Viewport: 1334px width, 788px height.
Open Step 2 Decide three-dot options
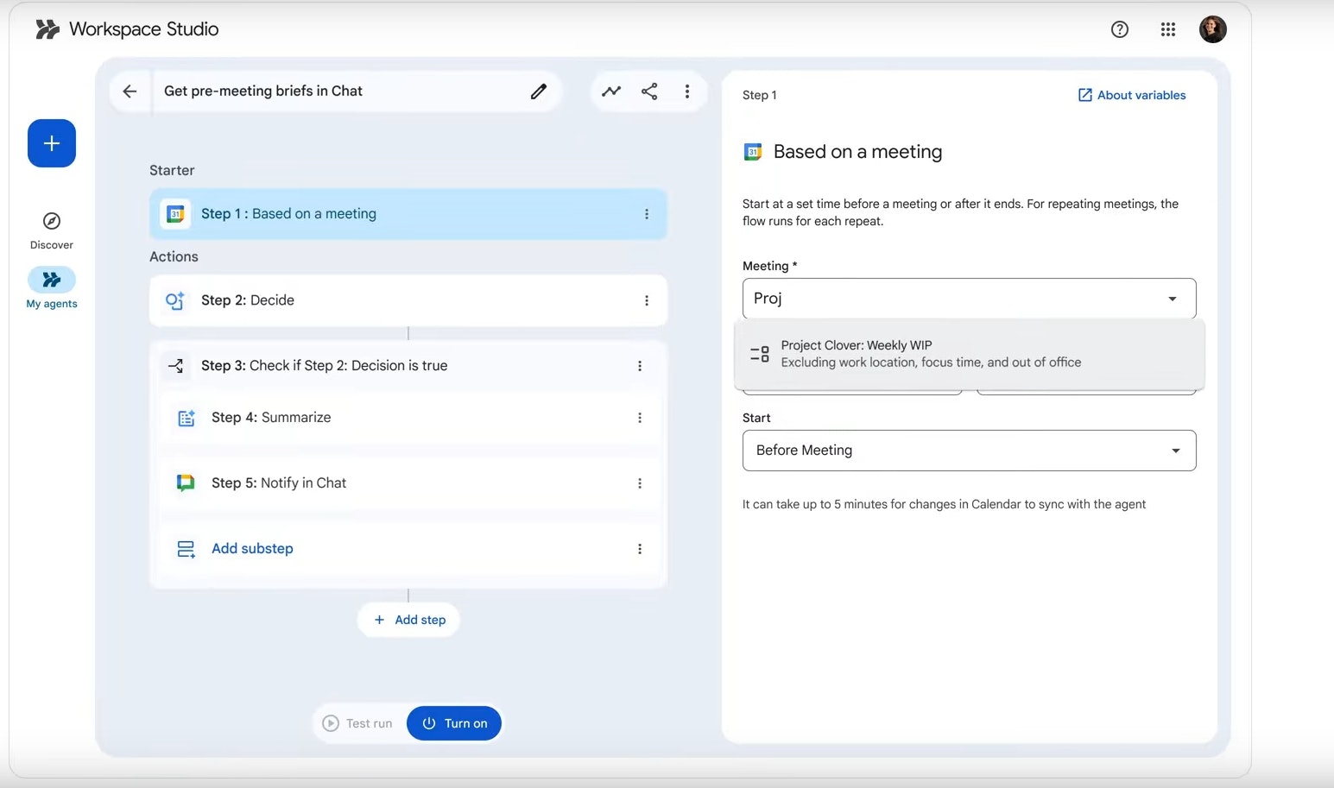[647, 300]
